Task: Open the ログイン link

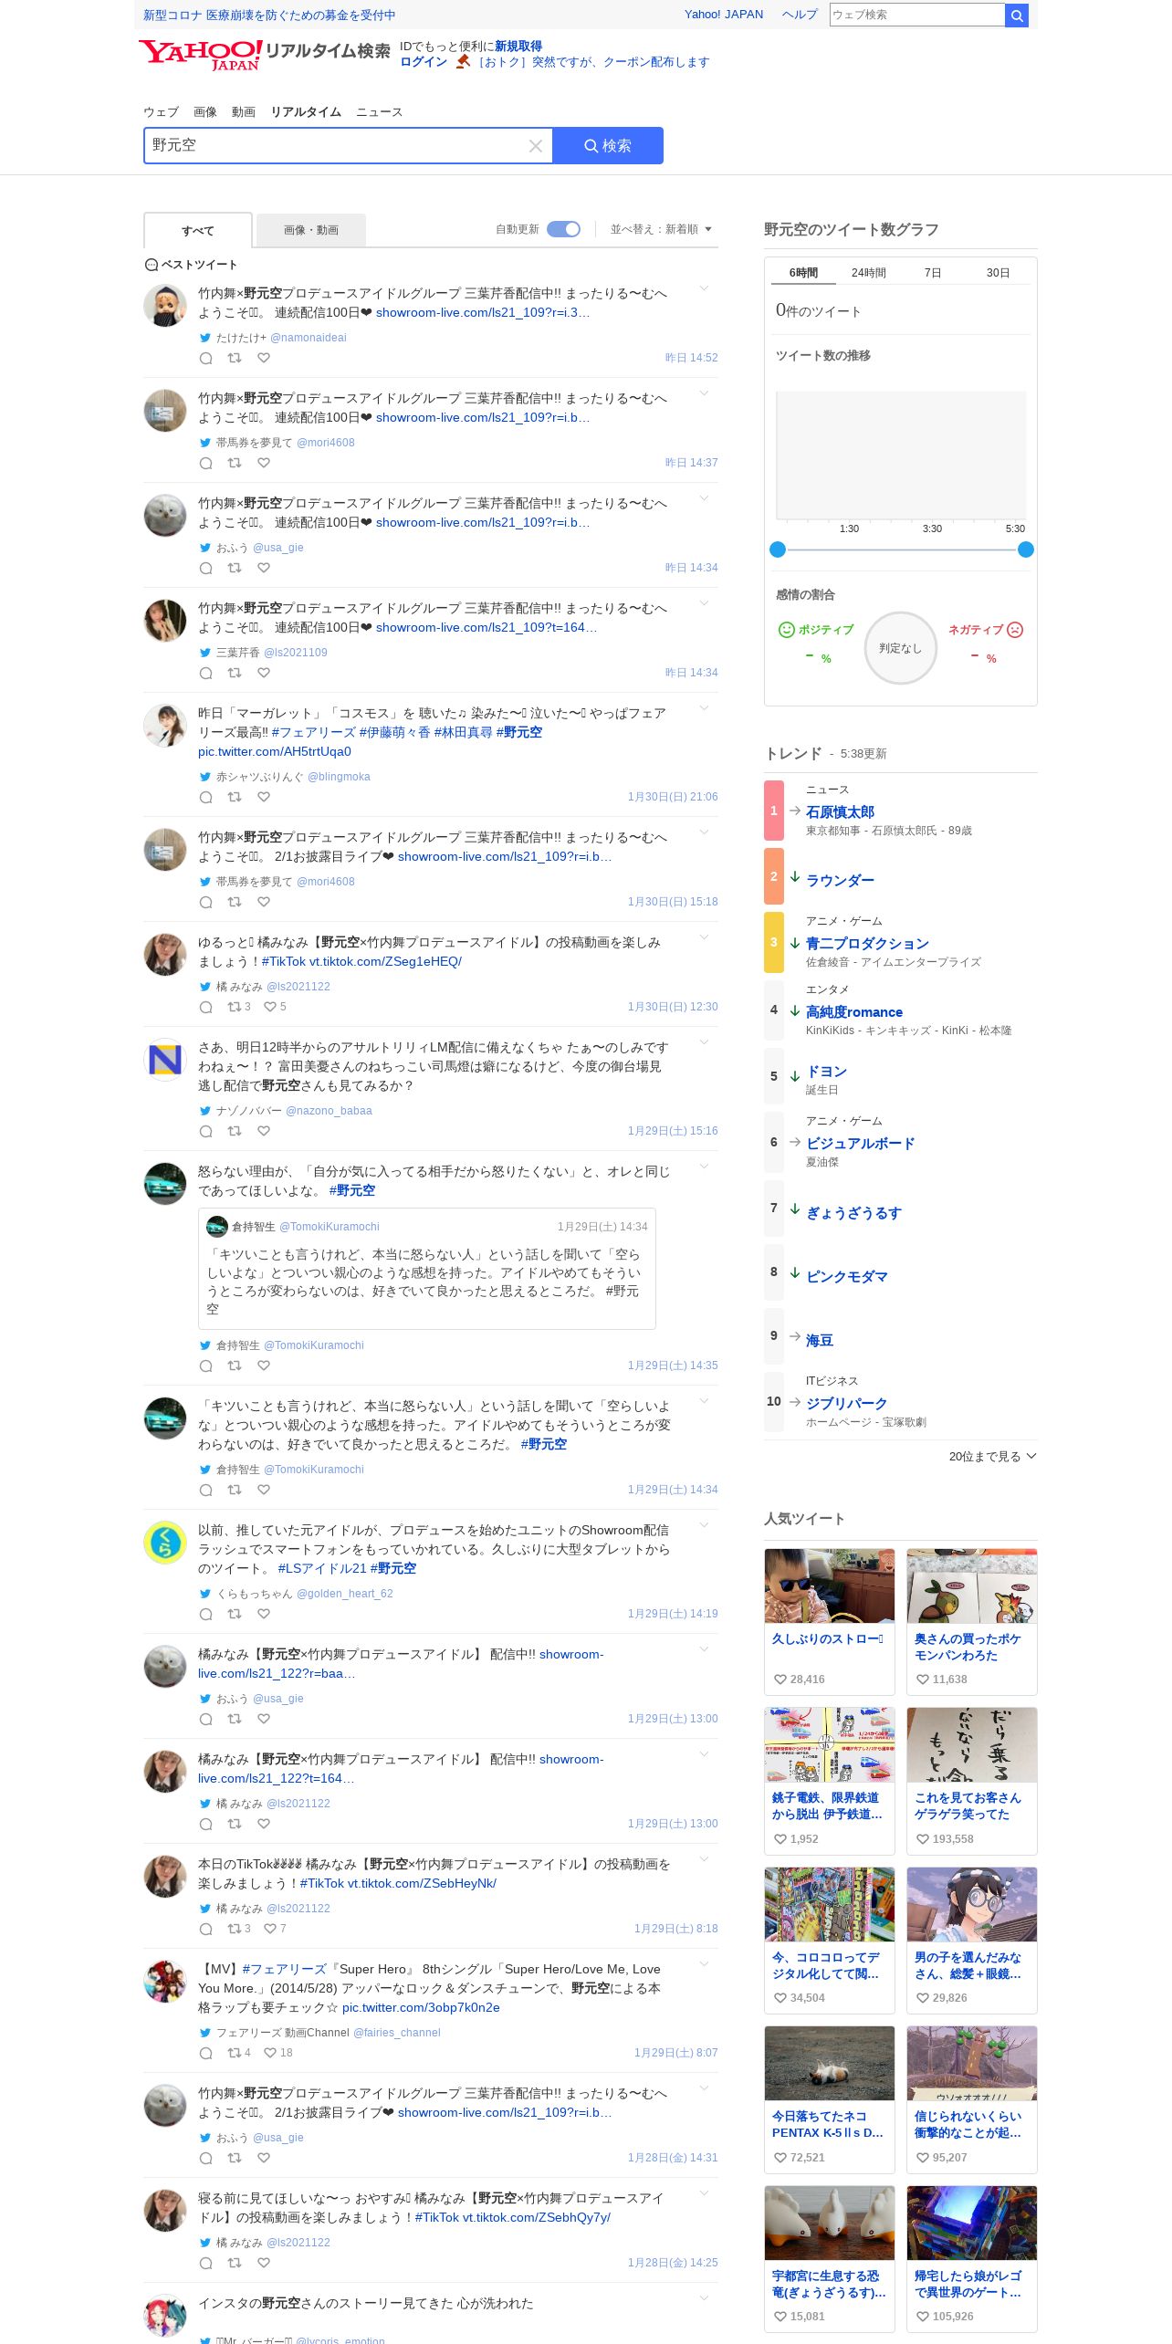Action: [x=424, y=62]
